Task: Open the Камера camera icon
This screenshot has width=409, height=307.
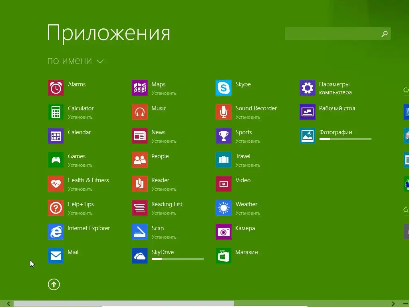Action: tap(224, 232)
